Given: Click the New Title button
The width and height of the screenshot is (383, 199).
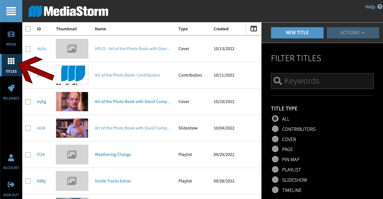Looking at the screenshot, I should pos(297,32).
